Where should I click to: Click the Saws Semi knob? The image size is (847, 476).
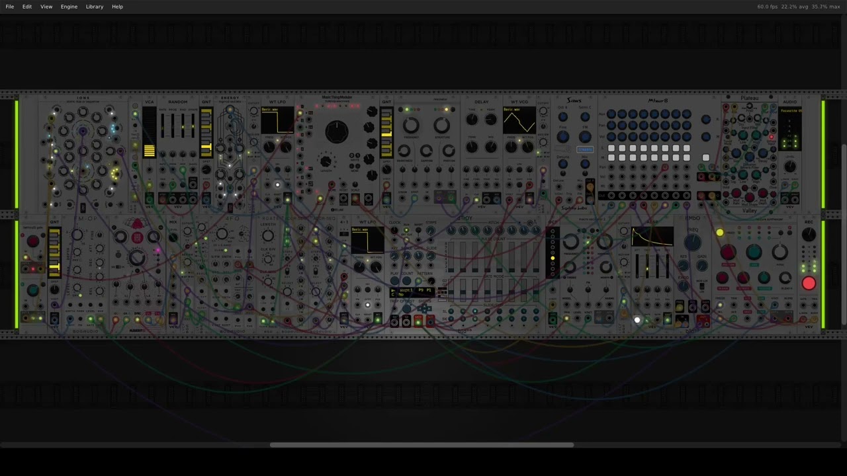coord(585,117)
